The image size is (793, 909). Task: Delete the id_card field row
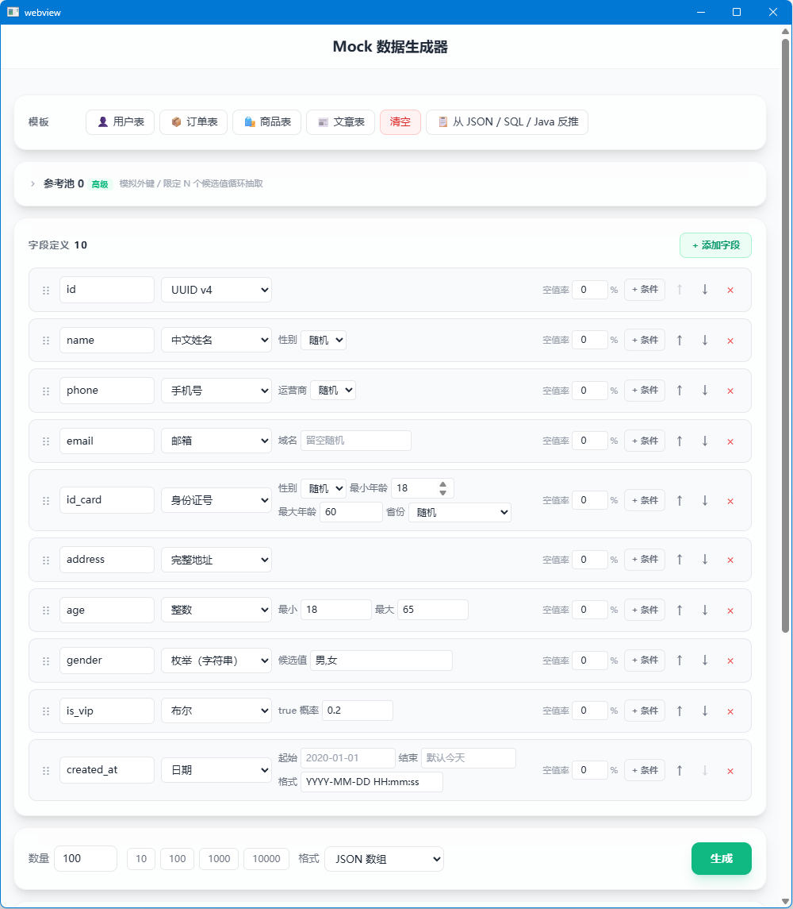pyautogui.click(x=730, y=500)
